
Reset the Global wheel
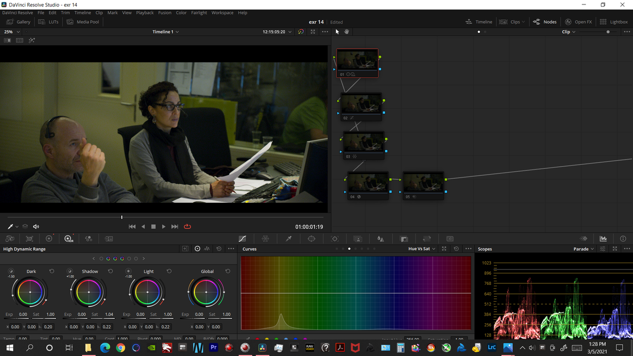coord(227,271)
